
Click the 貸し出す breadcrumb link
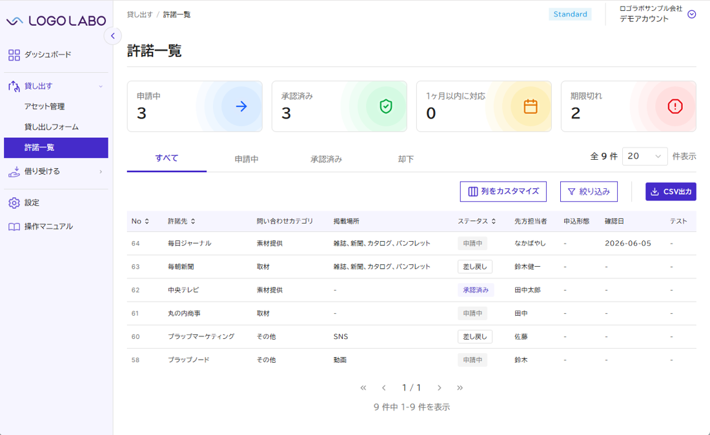pyautogui.click(x=140, y=14)
